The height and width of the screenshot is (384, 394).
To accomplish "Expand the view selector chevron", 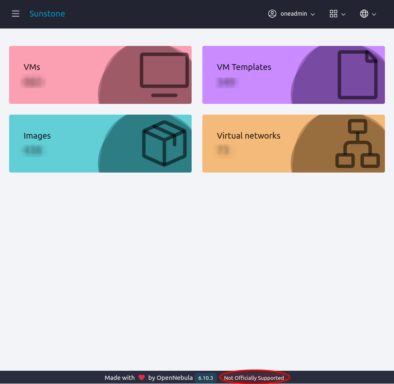I will tap(343, 14).
